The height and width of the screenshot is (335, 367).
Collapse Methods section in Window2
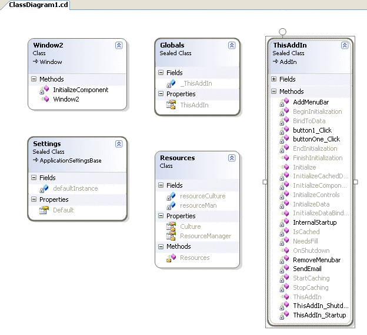34,79
